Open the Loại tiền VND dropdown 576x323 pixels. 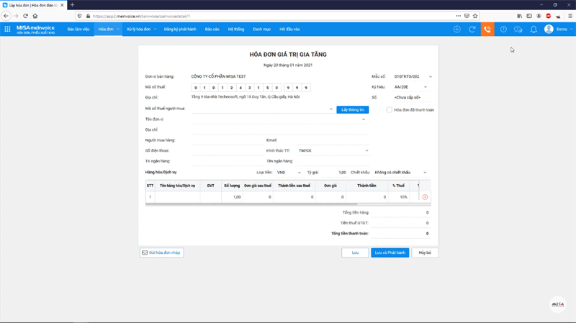[x=299, y=173]
